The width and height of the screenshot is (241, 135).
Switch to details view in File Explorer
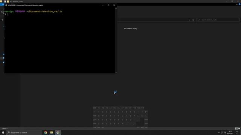(236, 129)
